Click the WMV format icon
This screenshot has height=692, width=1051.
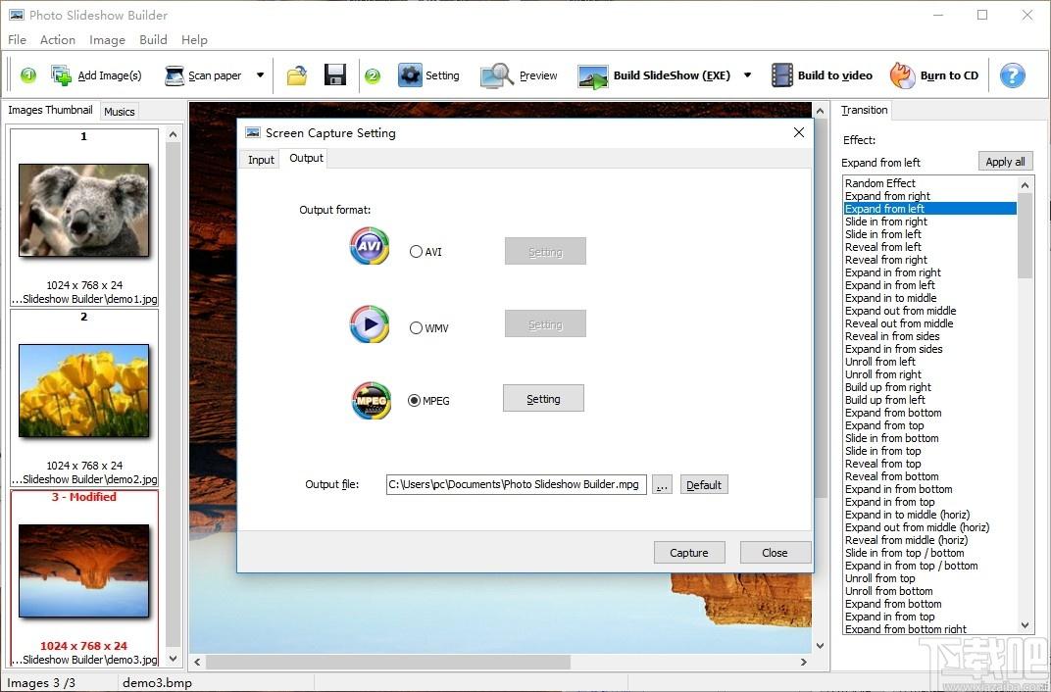tap(370, 324)
